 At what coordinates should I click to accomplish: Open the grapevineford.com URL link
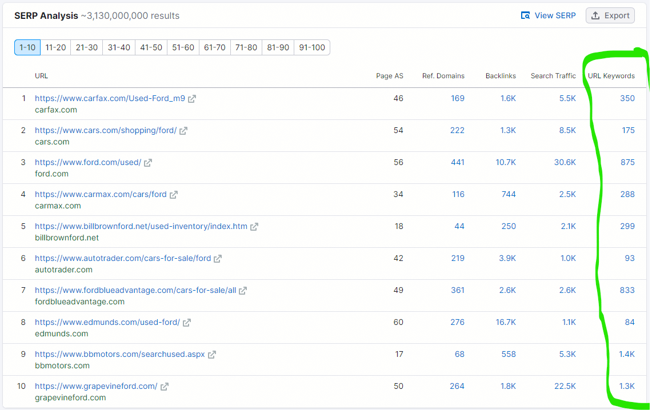96,386
